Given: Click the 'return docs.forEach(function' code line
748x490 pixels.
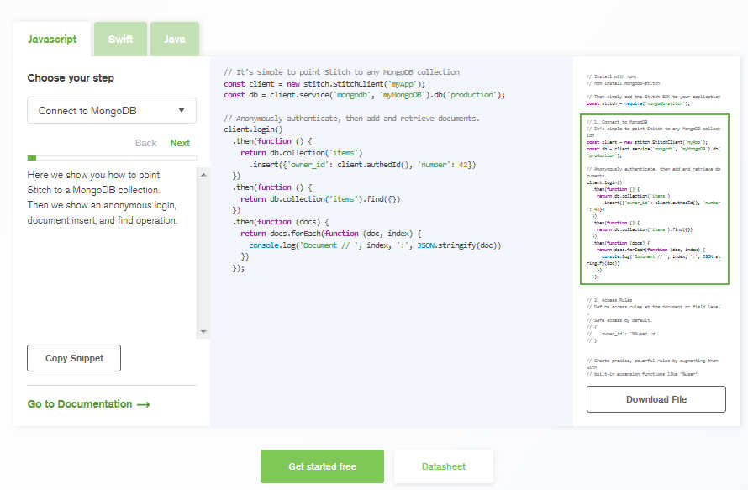Looking at the screenshot, I should click(331, 234).
